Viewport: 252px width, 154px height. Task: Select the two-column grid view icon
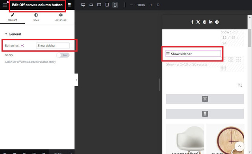coord(231,59)
